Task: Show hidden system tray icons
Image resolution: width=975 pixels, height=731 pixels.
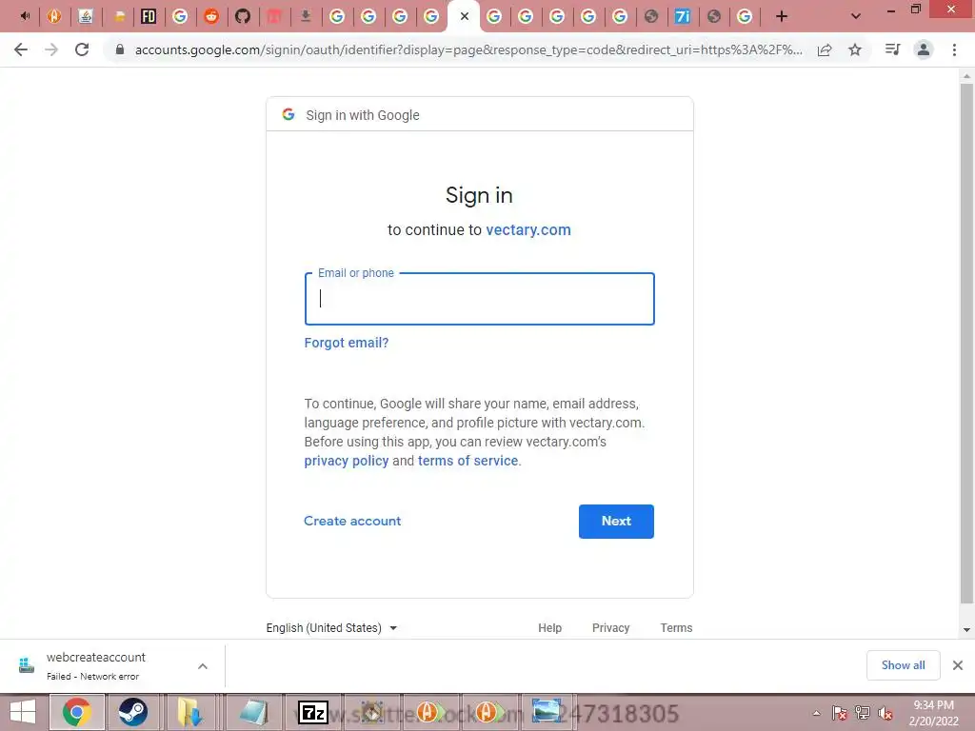Action: (x=816, y=714)
